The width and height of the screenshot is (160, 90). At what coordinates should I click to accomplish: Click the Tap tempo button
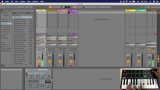[x=7, y=7]
